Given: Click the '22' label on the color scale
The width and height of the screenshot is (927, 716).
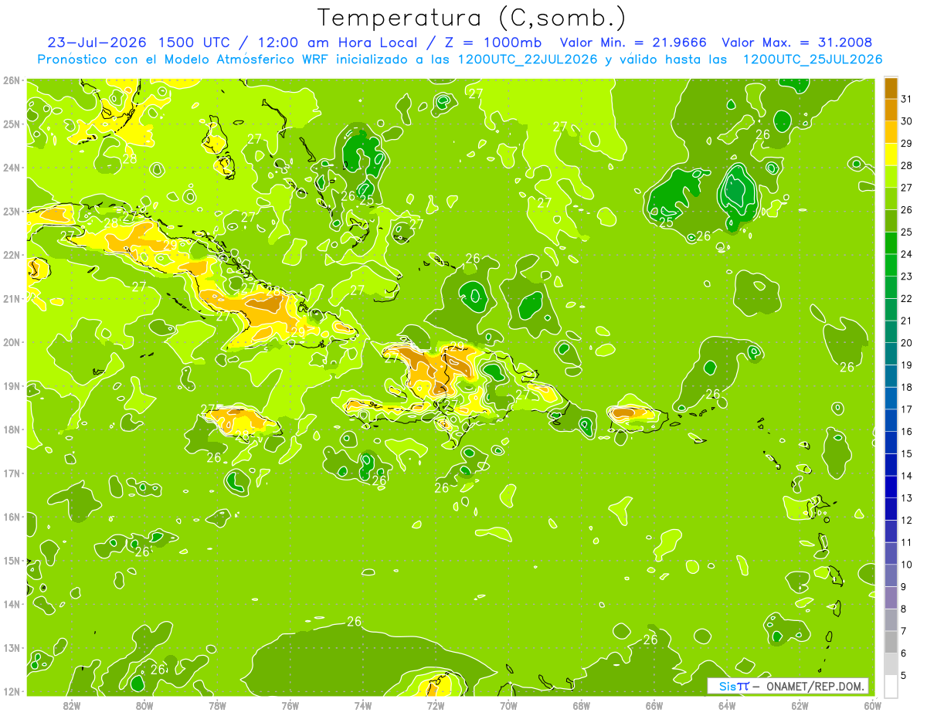Looking at the screenshot, I should pyautogui.click(x=907, y=299).
